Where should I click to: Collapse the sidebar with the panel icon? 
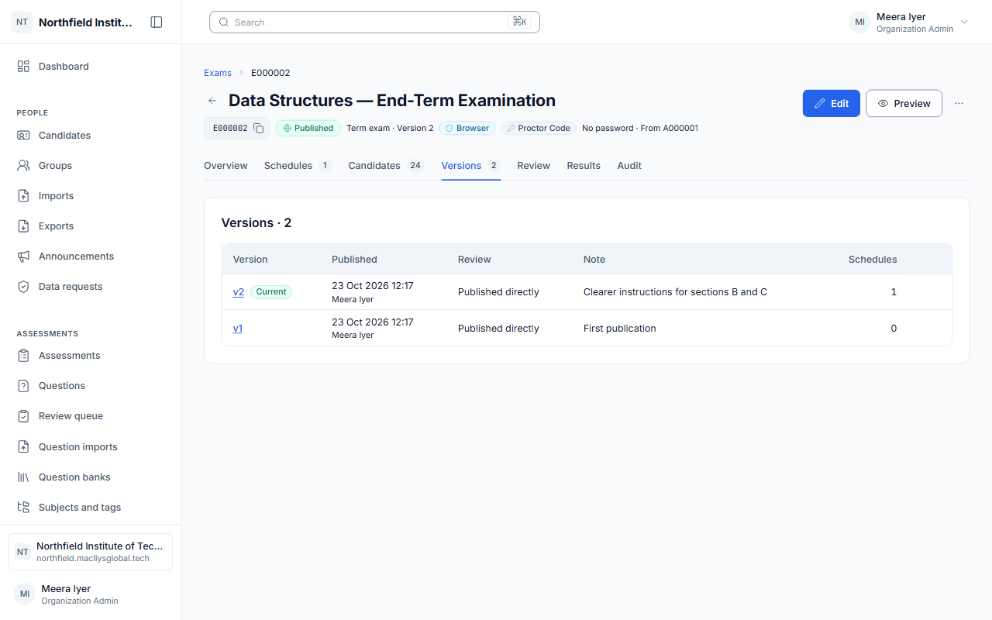(x=157, y=22)
